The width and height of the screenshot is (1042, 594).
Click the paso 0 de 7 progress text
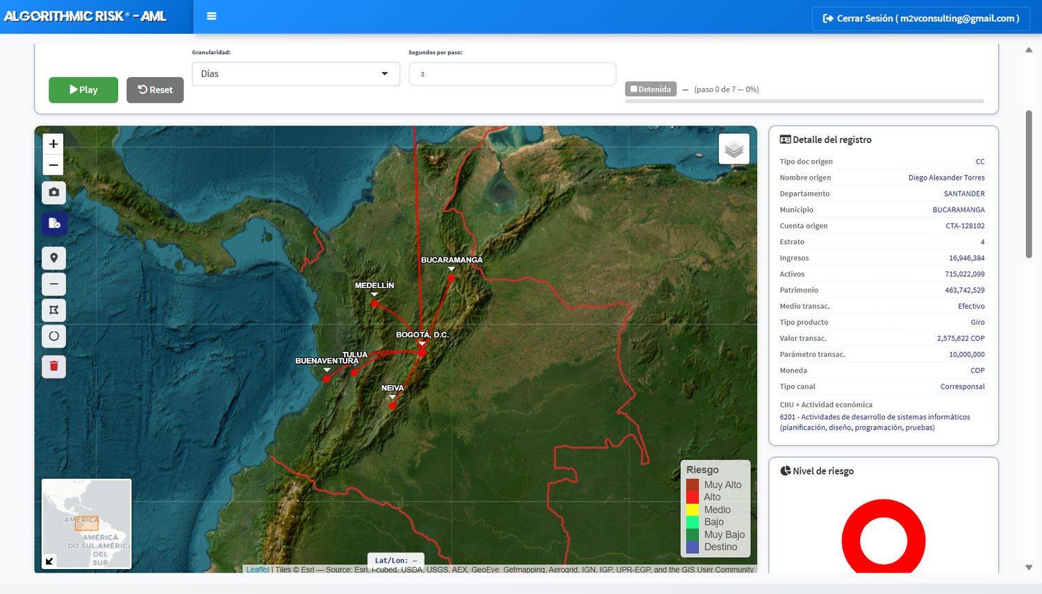click(x=726, y=90)
